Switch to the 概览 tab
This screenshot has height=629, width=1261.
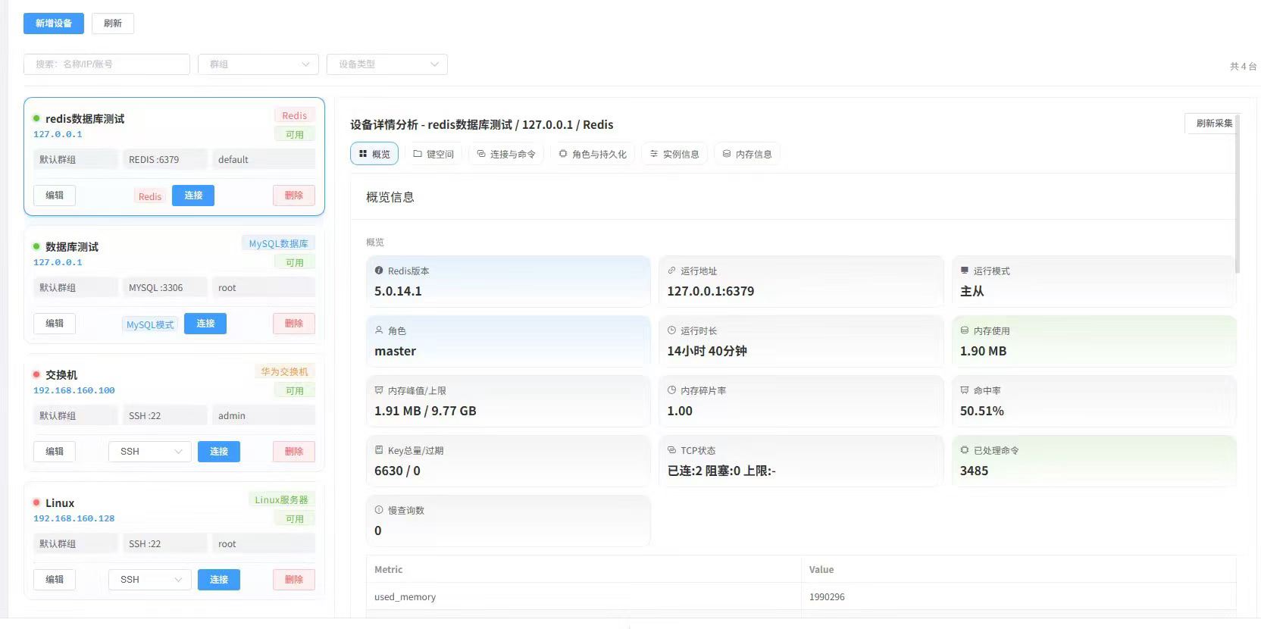pos(374,154)
